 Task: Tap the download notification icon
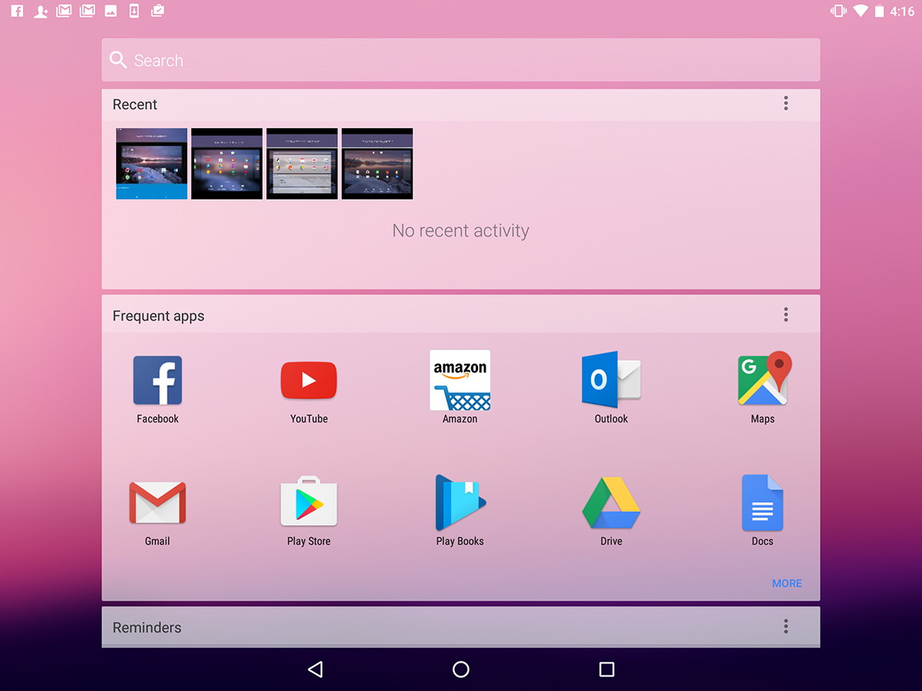134,12
